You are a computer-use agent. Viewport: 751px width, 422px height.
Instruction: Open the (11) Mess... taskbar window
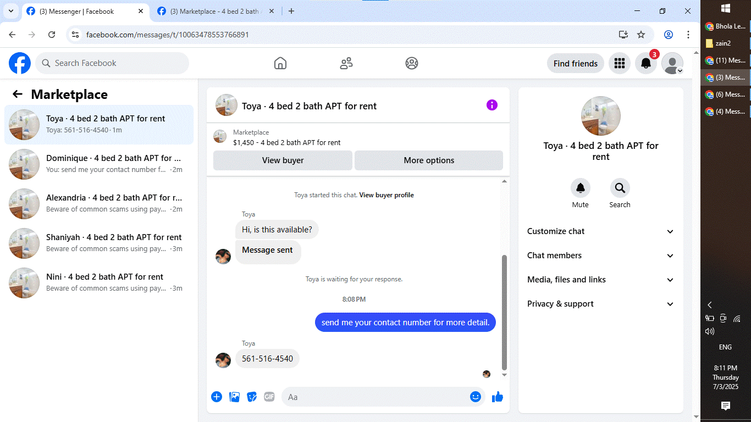click(726, 60)
